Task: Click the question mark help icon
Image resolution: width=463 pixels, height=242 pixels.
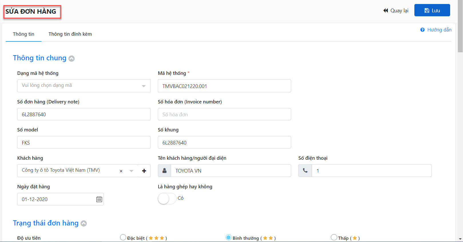Action: 422,30
